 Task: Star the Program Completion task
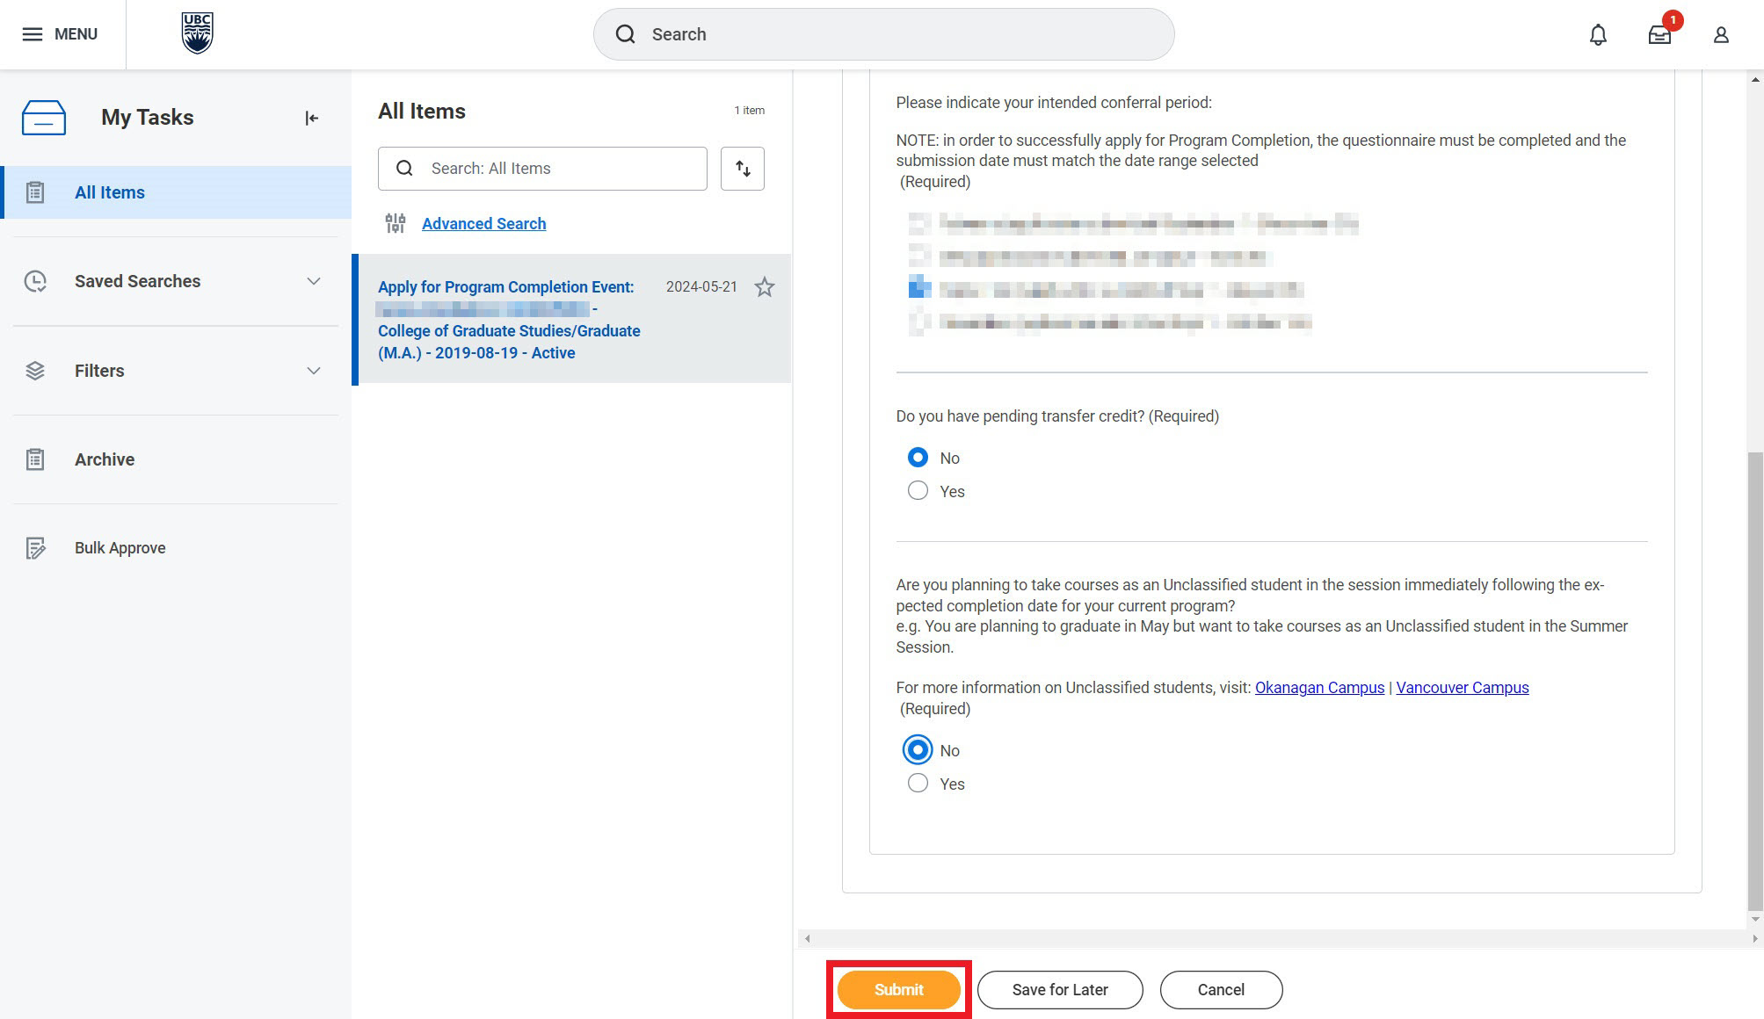point(764,287)
